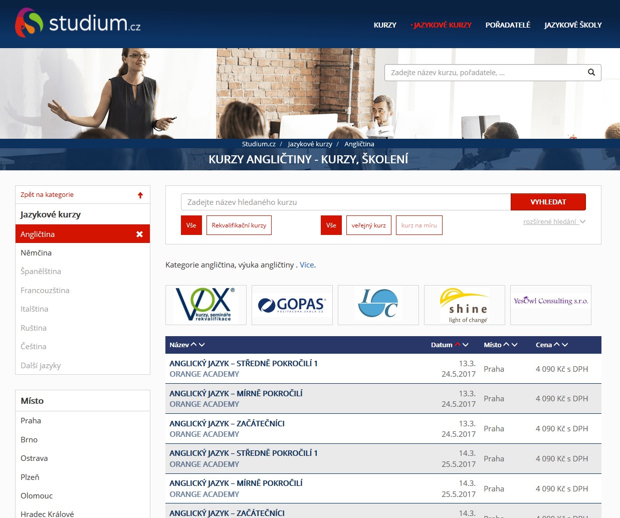This screenshot has width=620, height=518.
Task: Open the YesOwl Consulting logo
Action: point(551,305)
